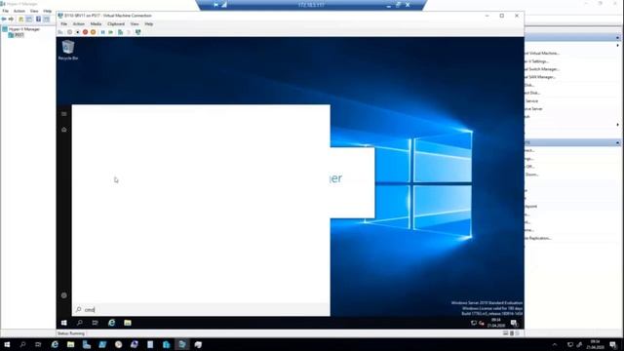This screenshot has height=351, width=624.
Task: Click the hamburger menu icon in the VM Start menu
Action: click(64, 114)
